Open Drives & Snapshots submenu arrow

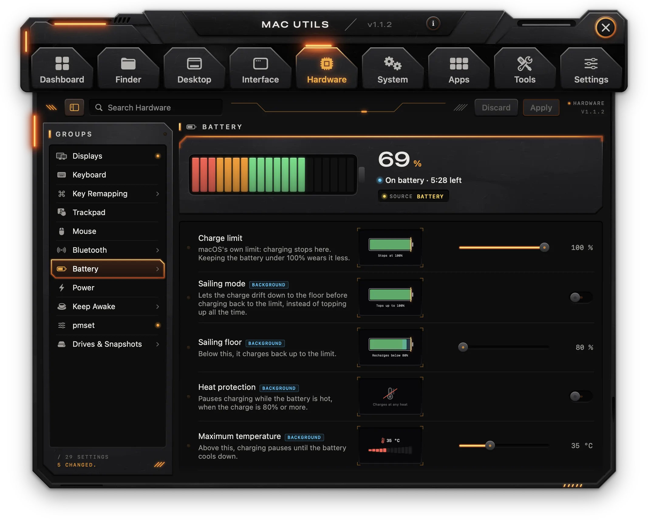158,344
